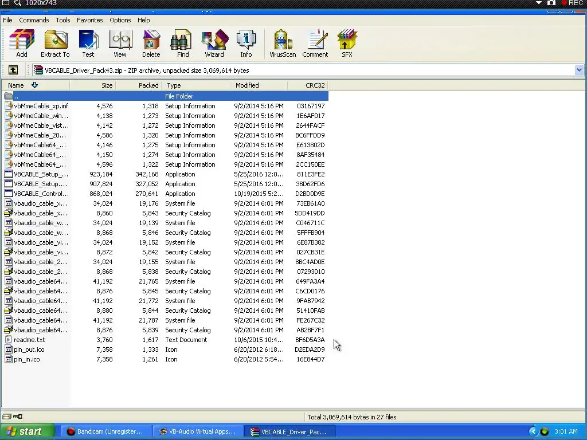Click the password key icon in status bar
Viewport: 587px width, 440px height.
18,417
